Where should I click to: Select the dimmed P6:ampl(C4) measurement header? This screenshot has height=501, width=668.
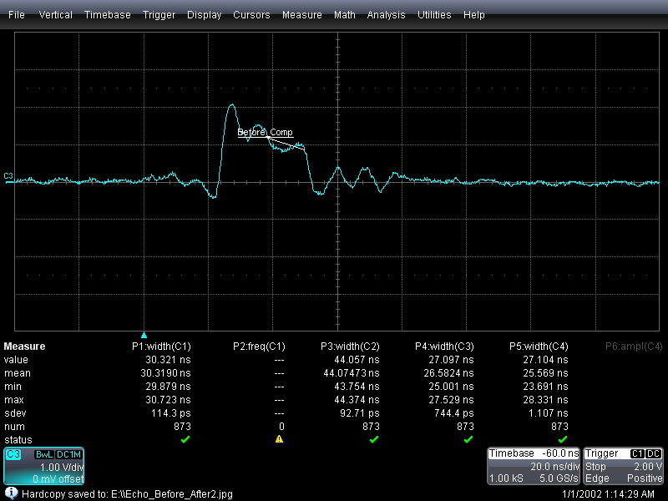634,347
